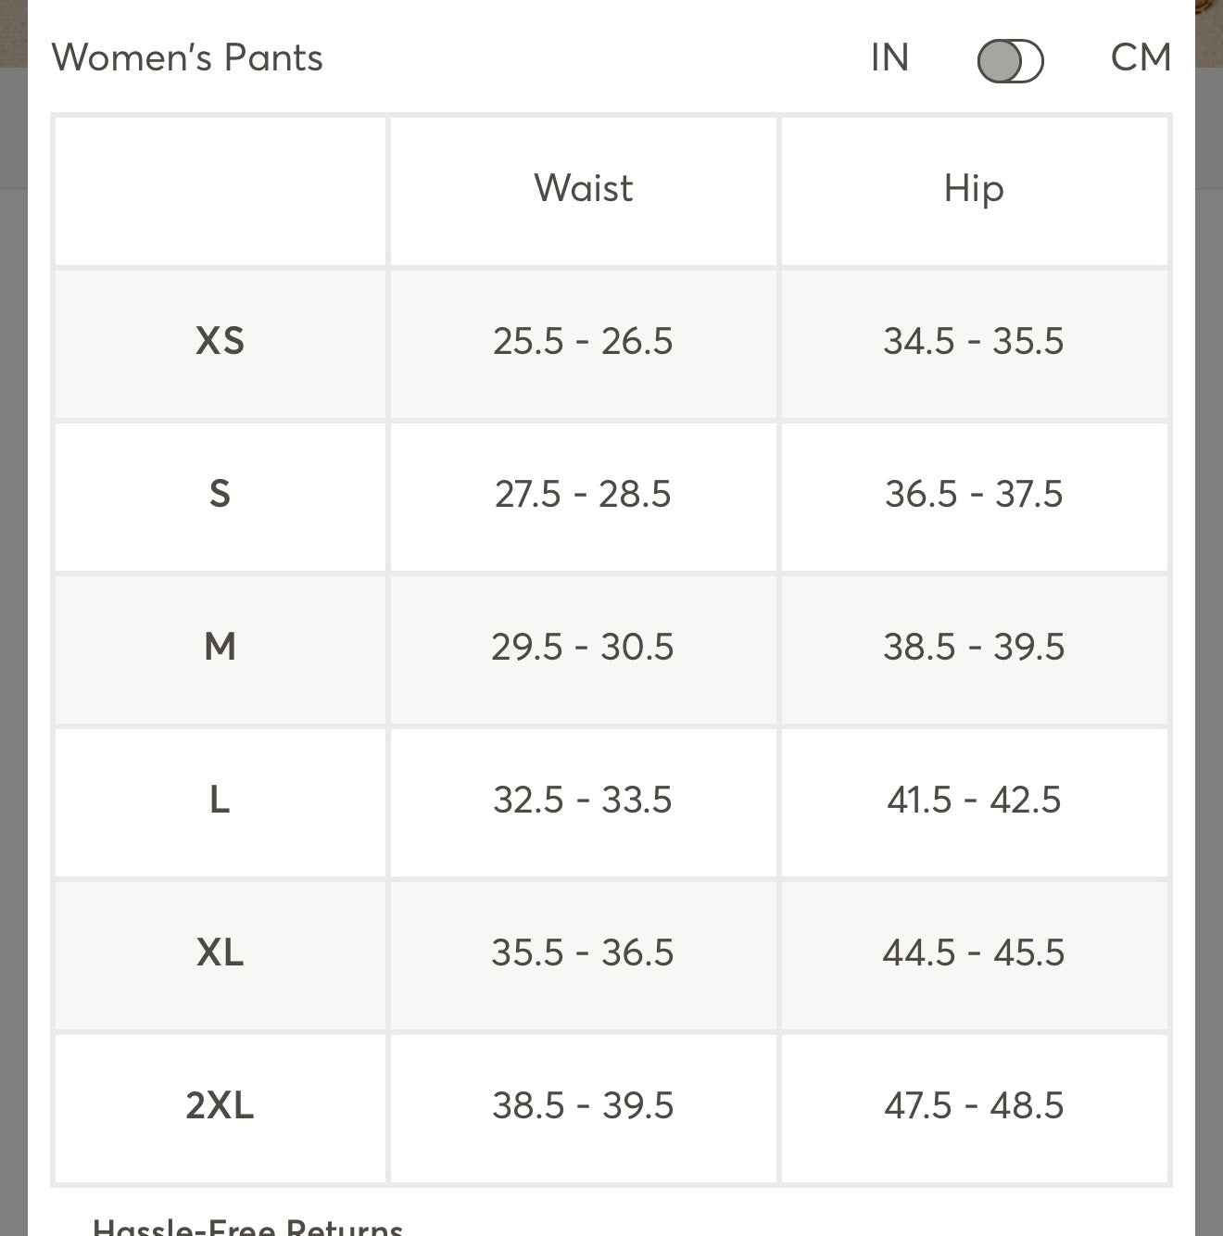The height and width of the screenshot is (1236, 1223).
Task: Select the M size row label
Action: pyautogui.click(x=220, y=648)
